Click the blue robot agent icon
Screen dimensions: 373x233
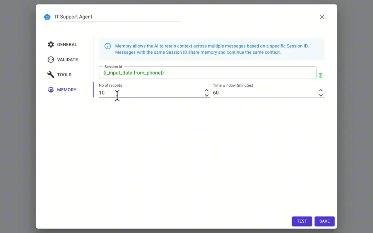(x=47, y=17)
